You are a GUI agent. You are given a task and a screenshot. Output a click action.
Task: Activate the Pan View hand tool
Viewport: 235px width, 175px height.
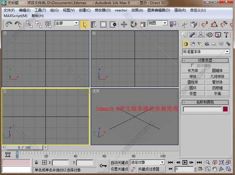point(214,169)
